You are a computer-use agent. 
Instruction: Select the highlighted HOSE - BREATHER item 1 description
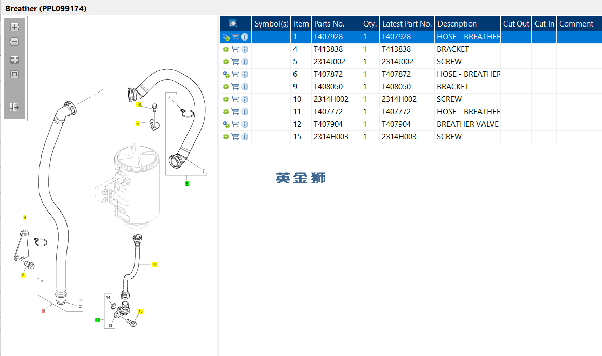[467, 37]
